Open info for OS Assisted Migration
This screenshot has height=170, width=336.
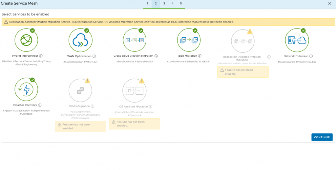150,106
